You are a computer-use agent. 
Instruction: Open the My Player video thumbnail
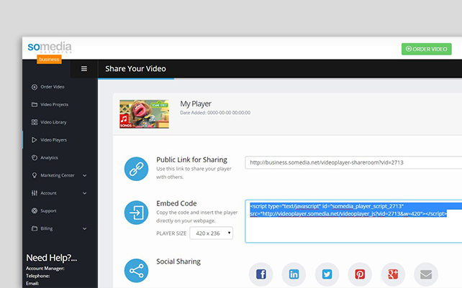pos(144,114)
